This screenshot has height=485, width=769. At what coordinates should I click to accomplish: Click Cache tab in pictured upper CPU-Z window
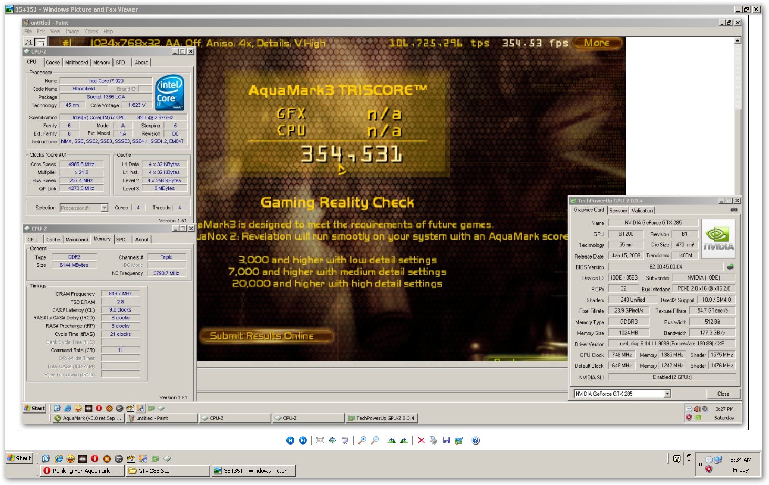53,63
